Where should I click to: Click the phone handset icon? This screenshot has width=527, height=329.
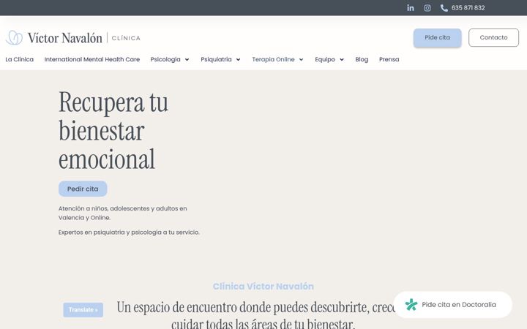click(444, 8)
